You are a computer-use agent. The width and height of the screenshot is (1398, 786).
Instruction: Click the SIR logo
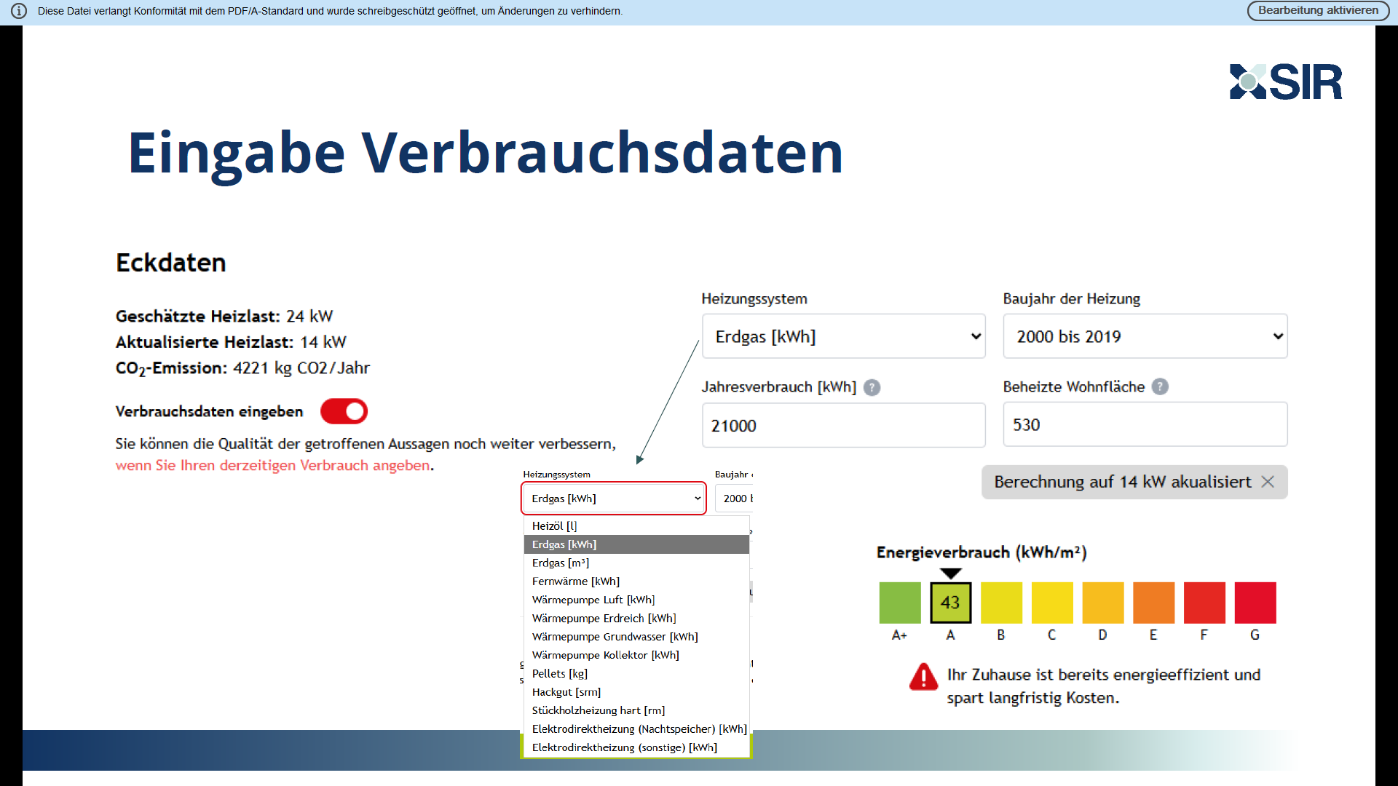(1285, 82)
